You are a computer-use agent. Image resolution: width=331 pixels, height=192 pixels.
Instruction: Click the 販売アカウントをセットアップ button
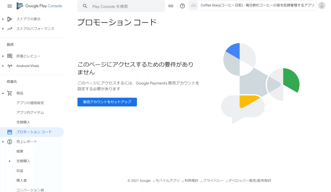click(107, 102)
